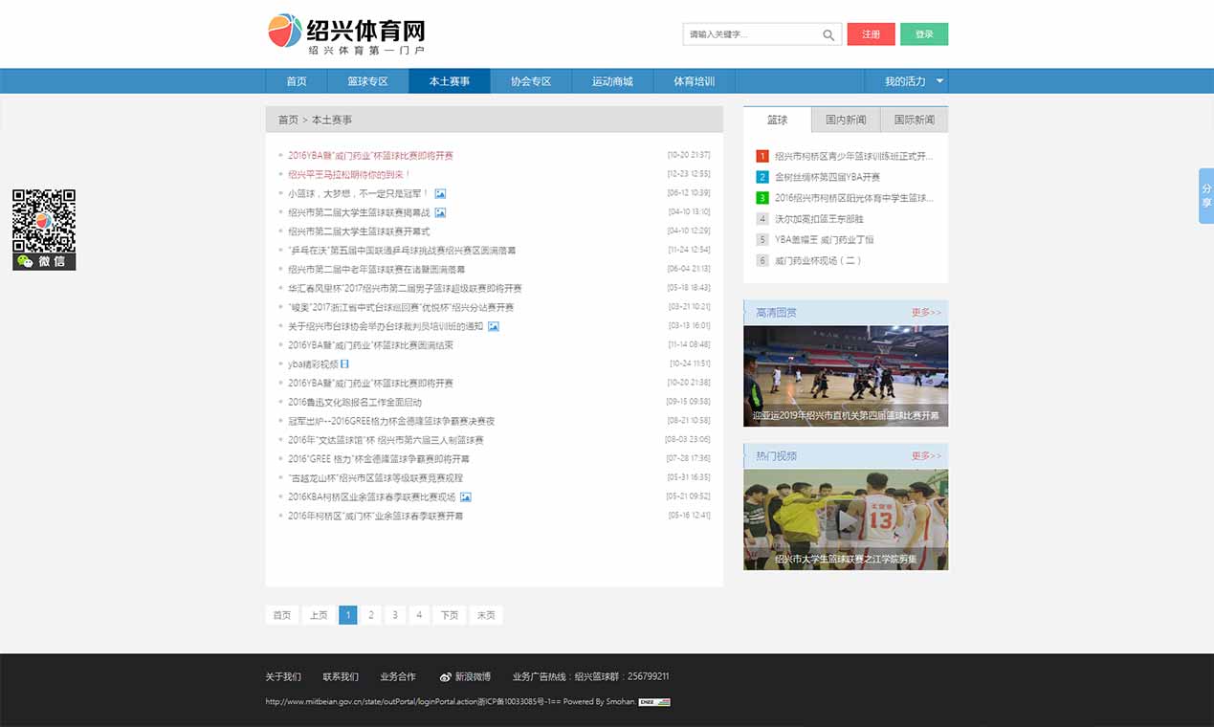Click the small logo after Powered By Smohan

(x=654, y=702)
